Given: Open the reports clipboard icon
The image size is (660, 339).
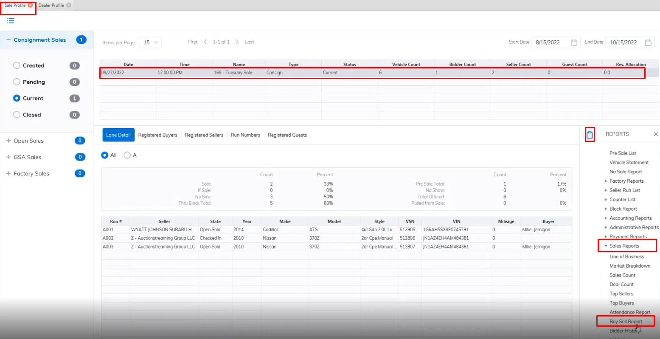Looking at the screenshot, I should click(590, 135).
